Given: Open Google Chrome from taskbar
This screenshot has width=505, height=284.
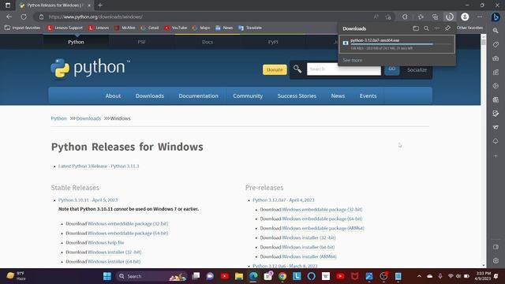Looking at the screenshot, I should coord(282,276).
